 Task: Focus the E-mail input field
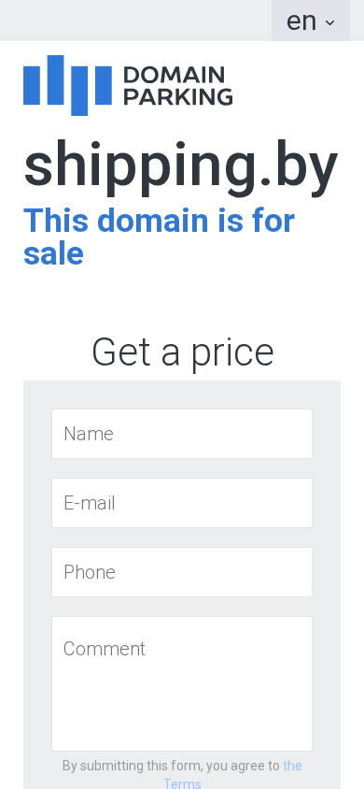182,503
